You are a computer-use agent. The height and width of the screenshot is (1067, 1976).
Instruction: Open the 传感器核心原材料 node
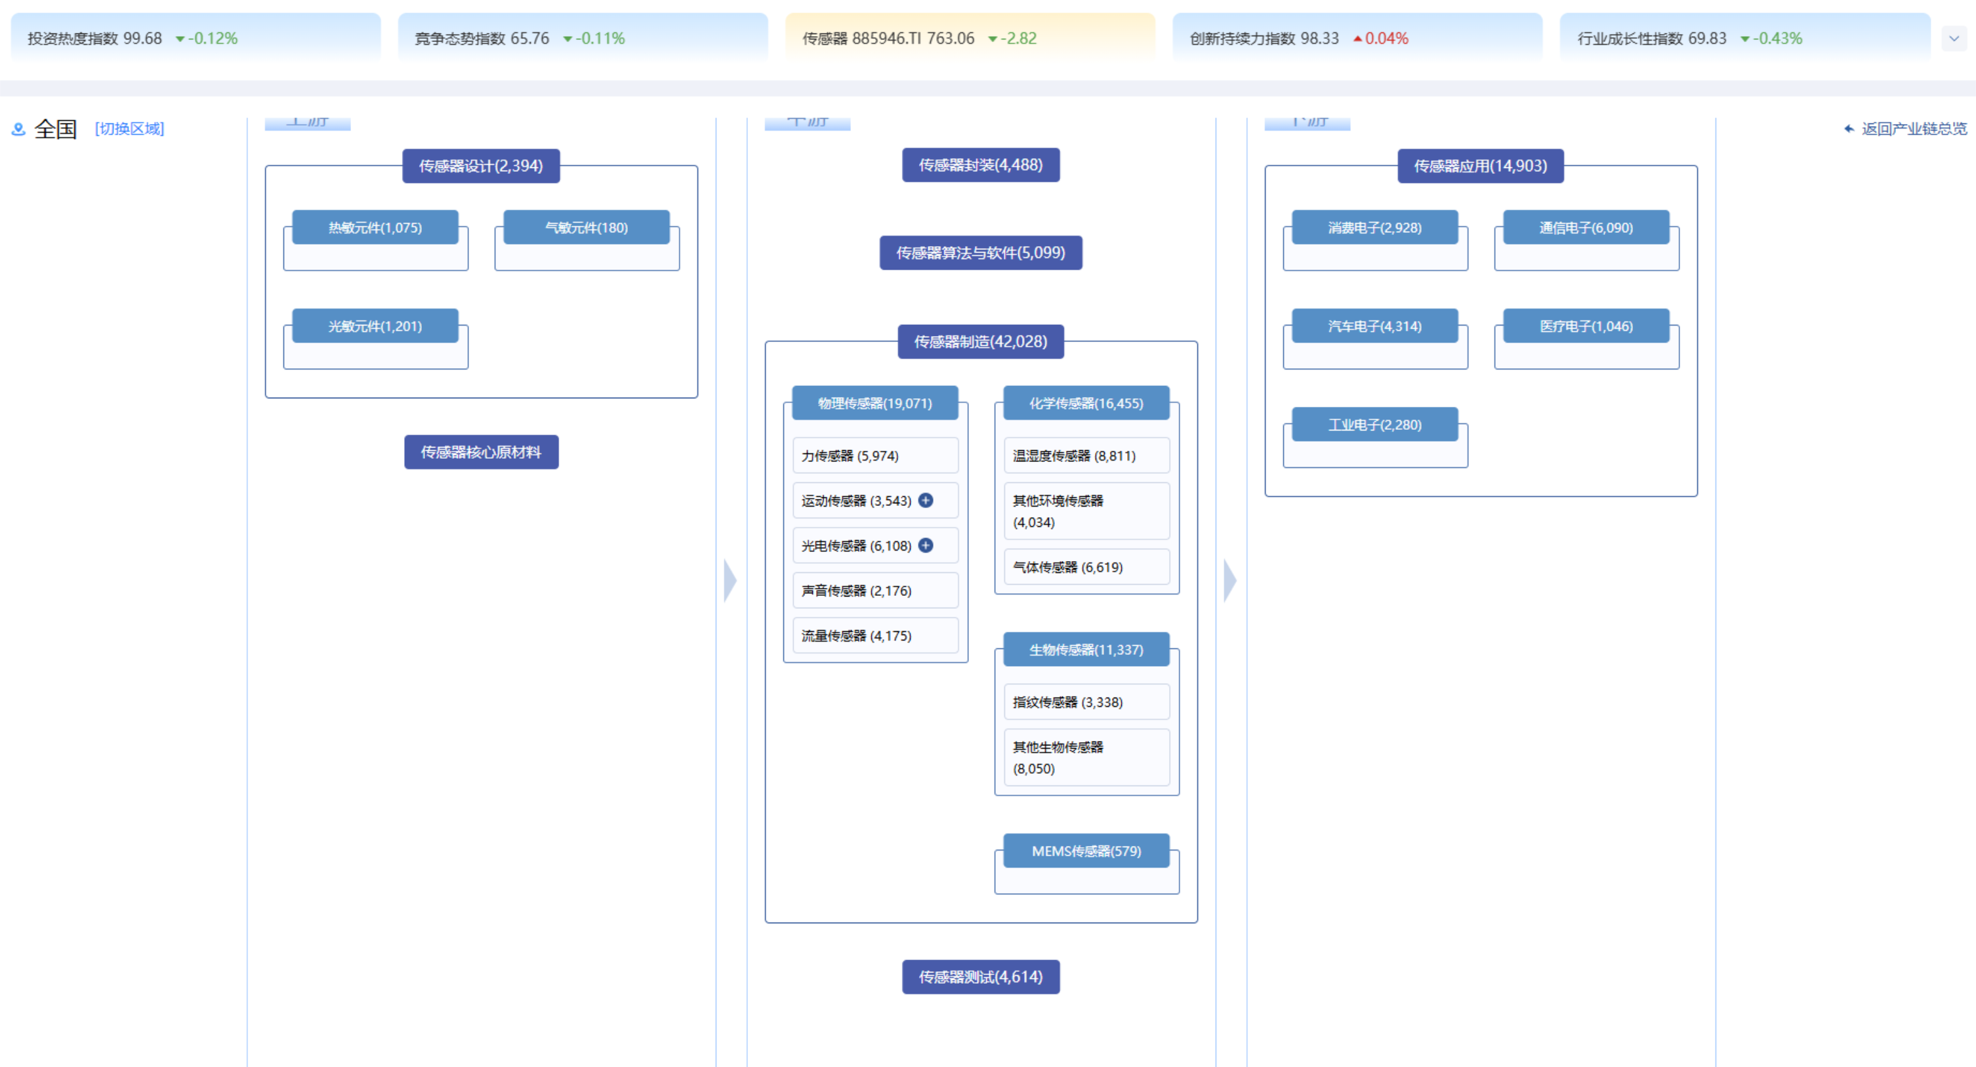click(x=481, y=452)
